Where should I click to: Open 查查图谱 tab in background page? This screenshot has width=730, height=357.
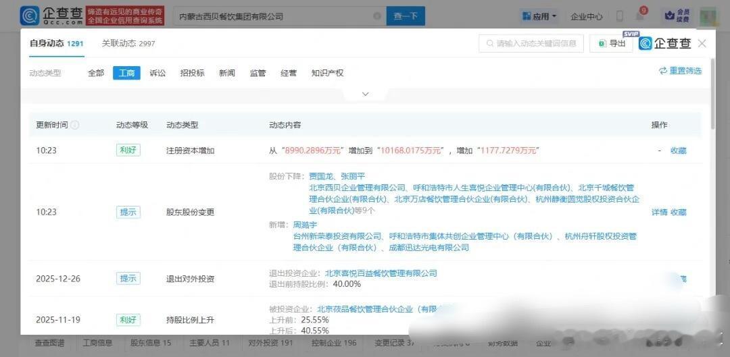tap(49, 344)
